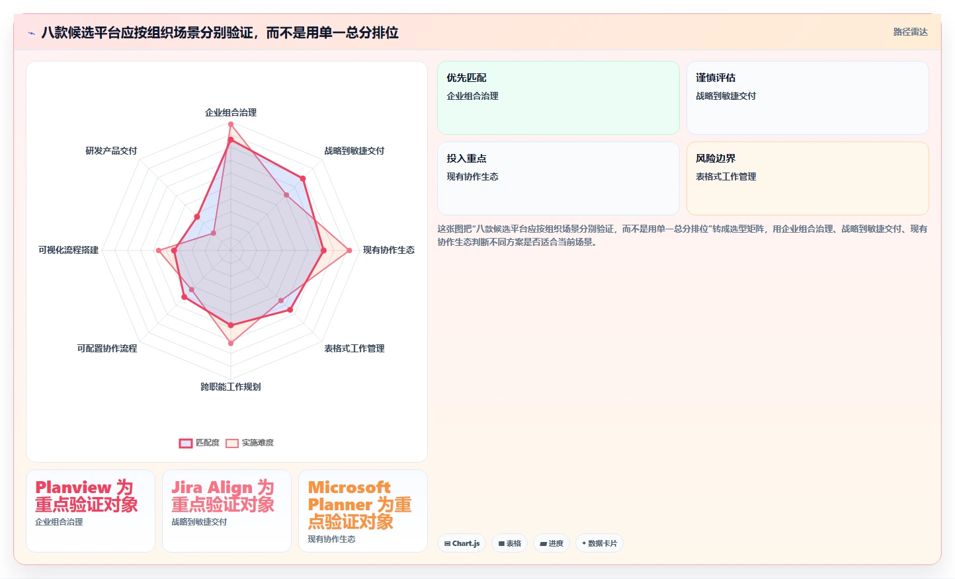Click the 现有协作生态 radar axis label
This screenshot has width=955, height=579.
click(x=389, y=250)
